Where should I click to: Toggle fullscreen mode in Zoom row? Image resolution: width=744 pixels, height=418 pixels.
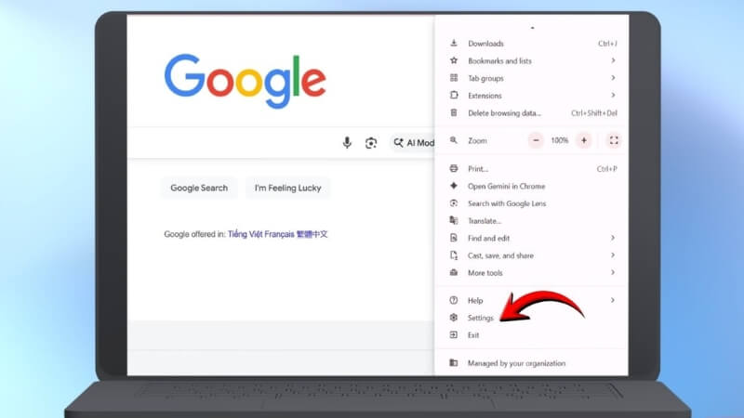tap(614, 140)
